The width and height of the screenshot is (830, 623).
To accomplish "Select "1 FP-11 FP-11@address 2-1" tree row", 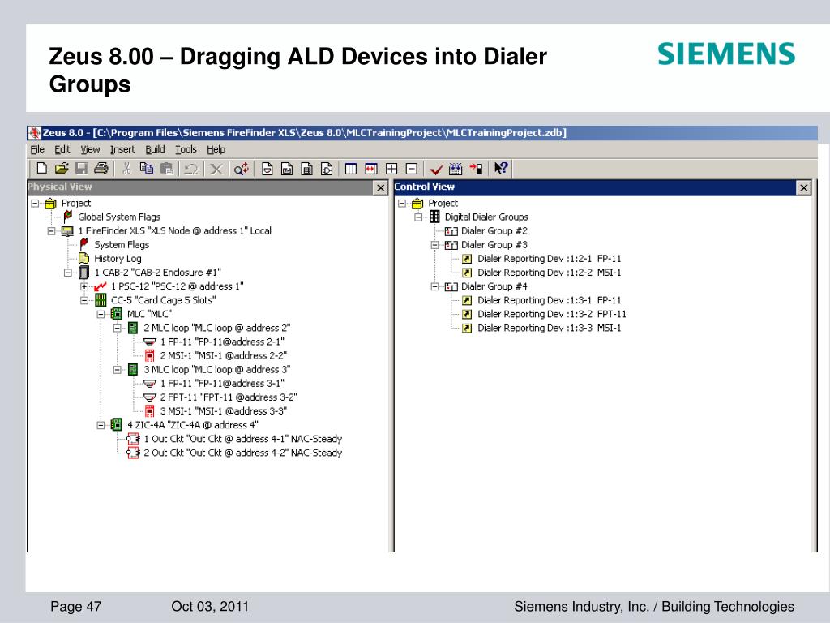I will [x=222, y=342].
